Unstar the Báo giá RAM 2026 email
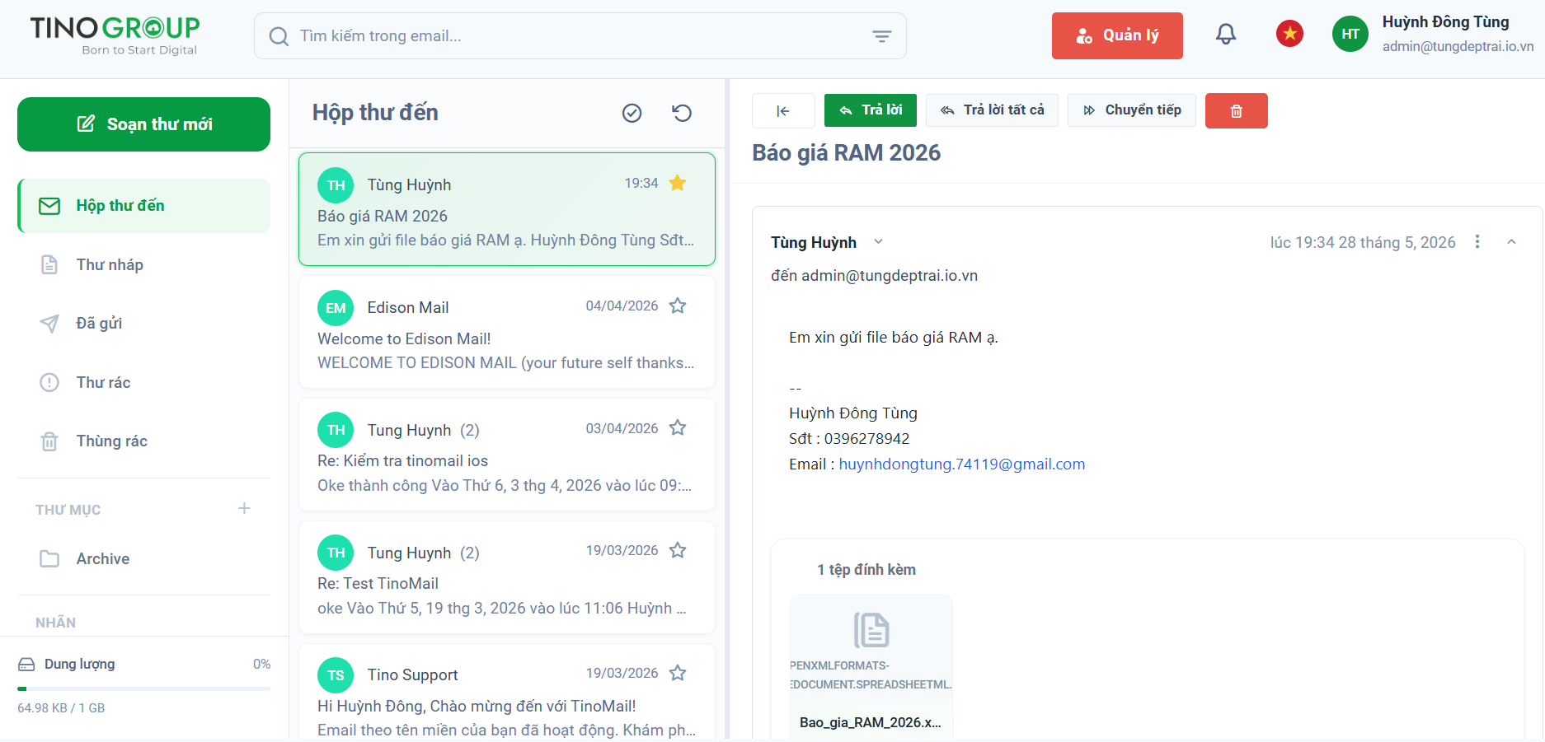Screen dimensions: 1545x742 click(678, 183)
